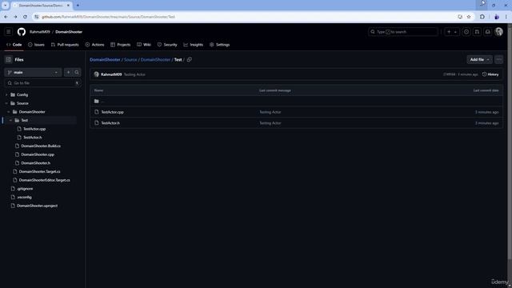Open the more options ellipsis beside Add file

pos(498,59)
